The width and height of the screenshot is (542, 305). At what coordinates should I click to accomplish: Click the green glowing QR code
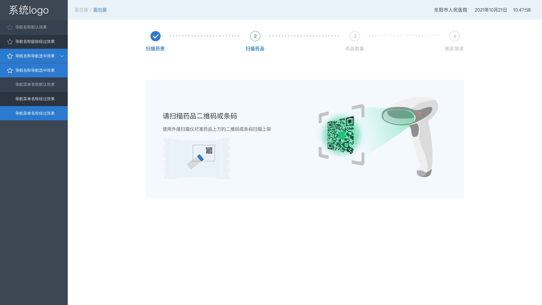pyautogui.click(x=341, y=135)
